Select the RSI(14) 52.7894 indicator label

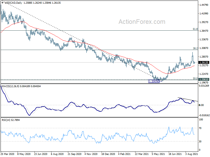point(11,120)
